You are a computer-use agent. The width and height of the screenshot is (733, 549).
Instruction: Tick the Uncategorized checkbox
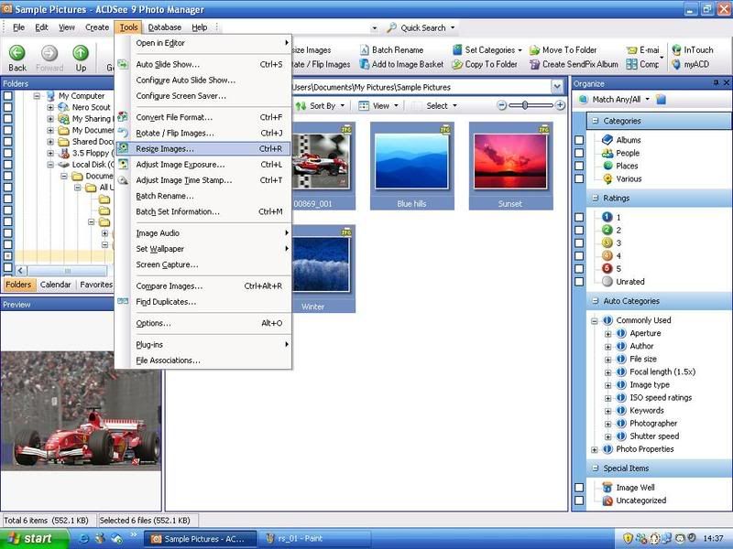click(x=579, y=501)
